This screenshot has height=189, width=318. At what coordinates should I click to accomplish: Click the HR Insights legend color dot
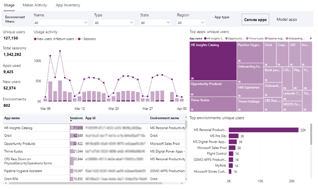(205, 38)
